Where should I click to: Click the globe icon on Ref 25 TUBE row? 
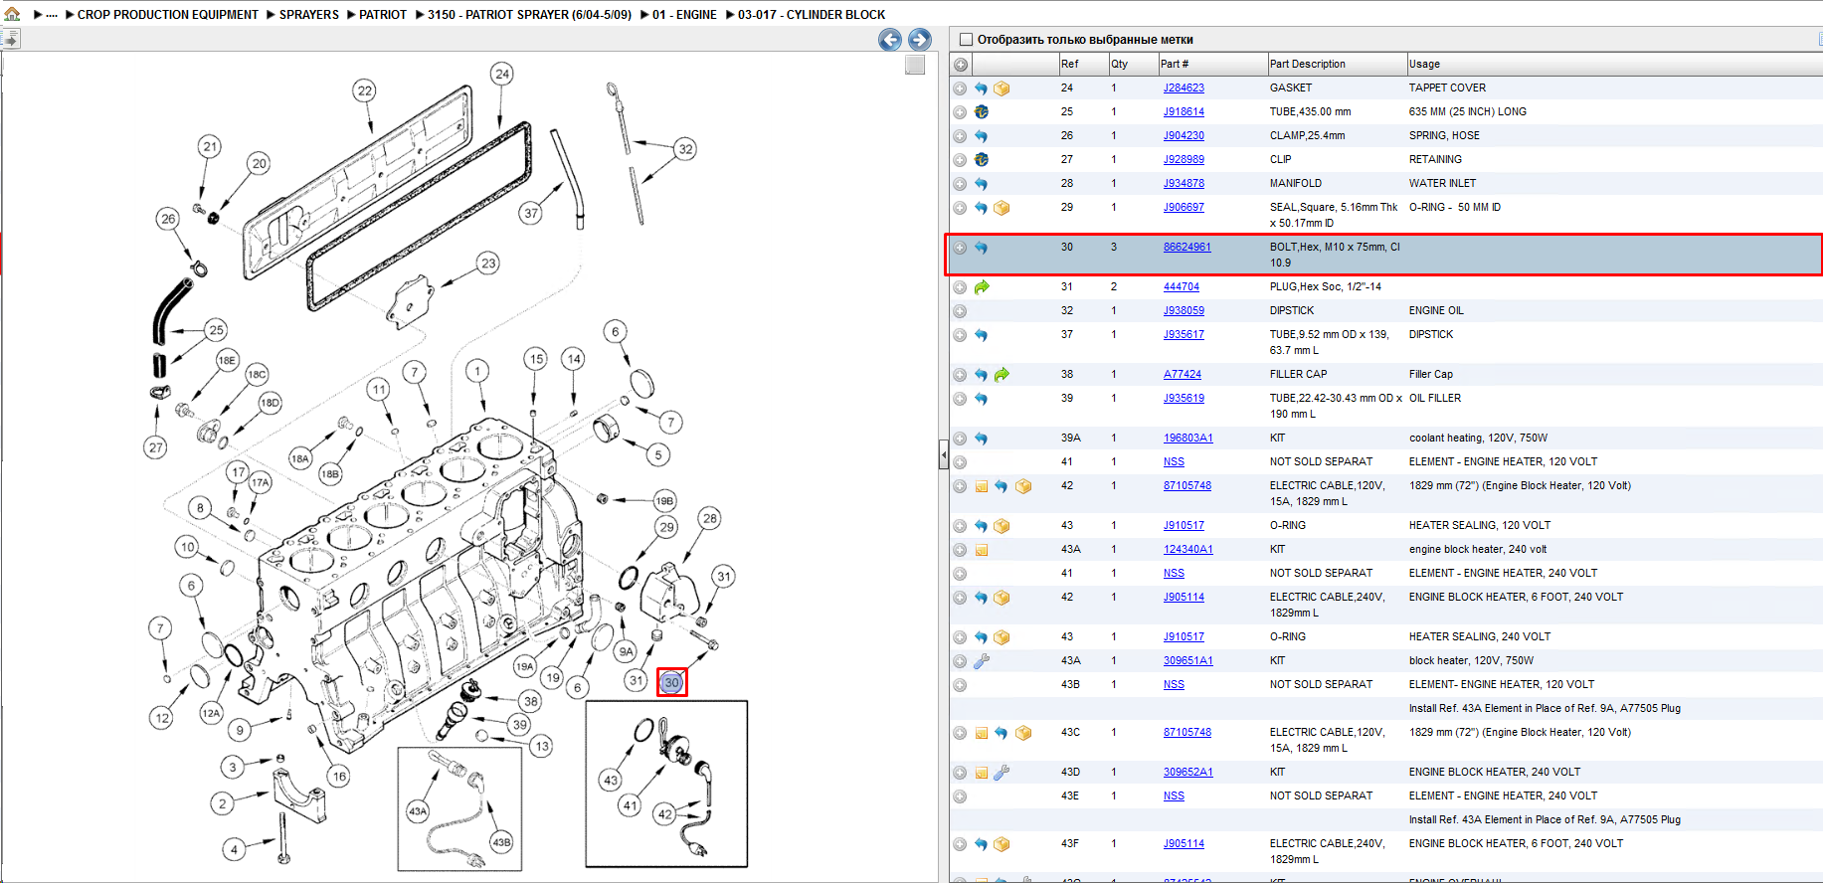pos(982,112)
